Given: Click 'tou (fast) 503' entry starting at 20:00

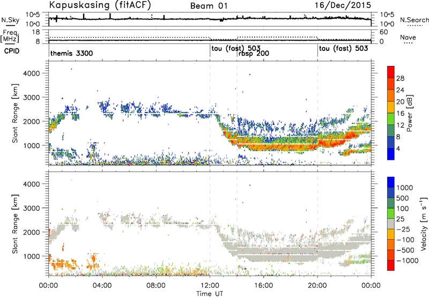Looking at the screenshot, I should click(x=344, y=49).
